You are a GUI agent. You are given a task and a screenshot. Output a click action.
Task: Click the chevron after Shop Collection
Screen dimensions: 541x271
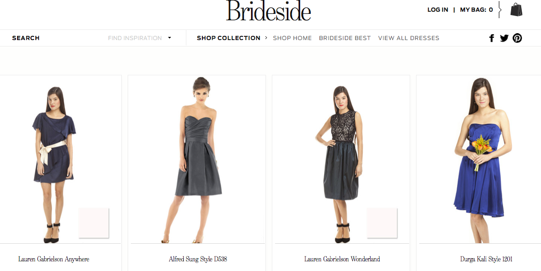(266, 37)
